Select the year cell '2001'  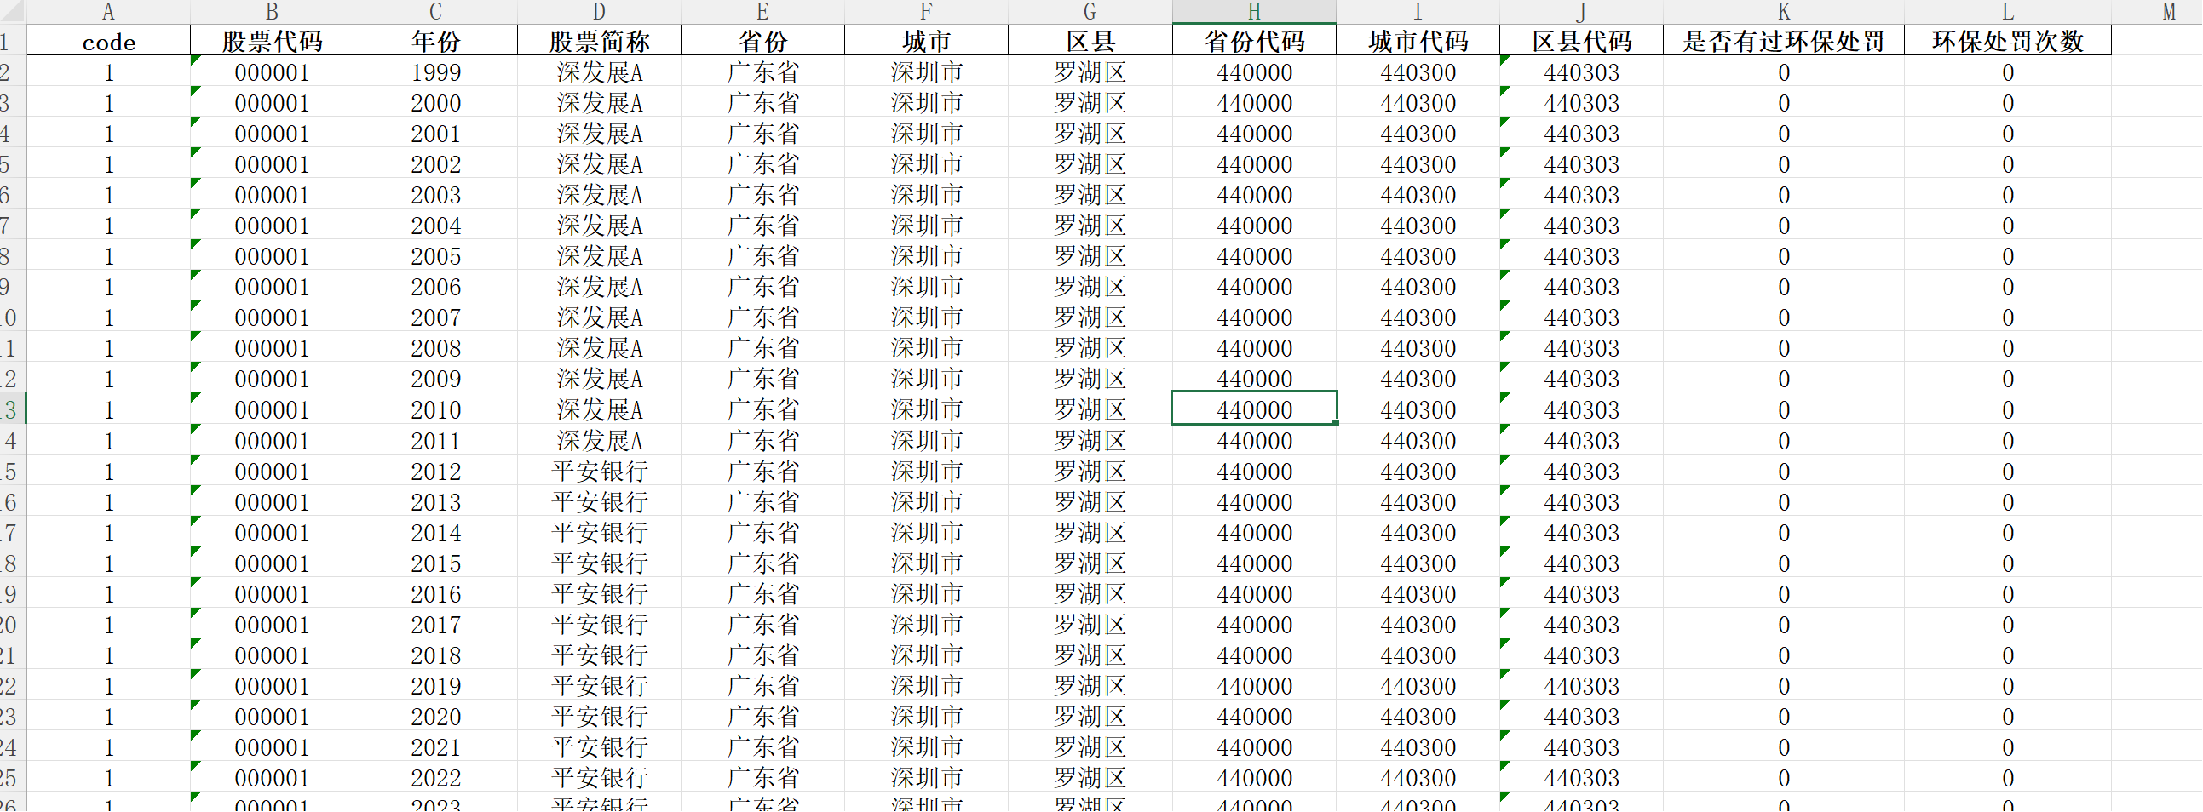click(x=435, y=134)
